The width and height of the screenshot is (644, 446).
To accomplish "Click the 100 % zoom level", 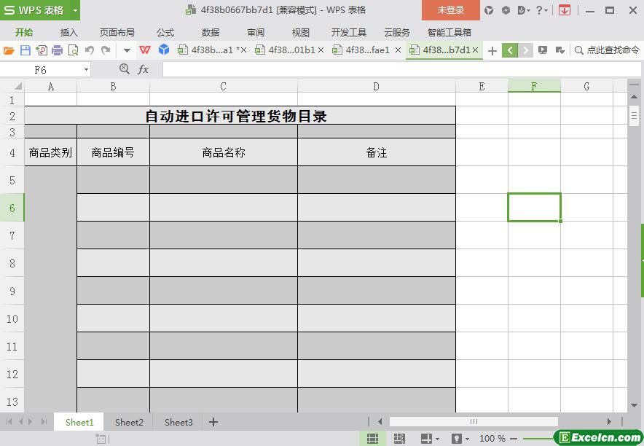I will point(492,438).
